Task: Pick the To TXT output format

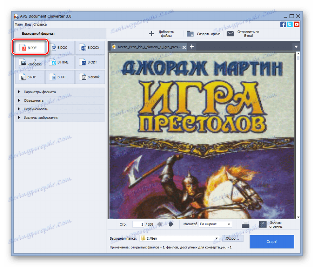Action: point(60,77)
